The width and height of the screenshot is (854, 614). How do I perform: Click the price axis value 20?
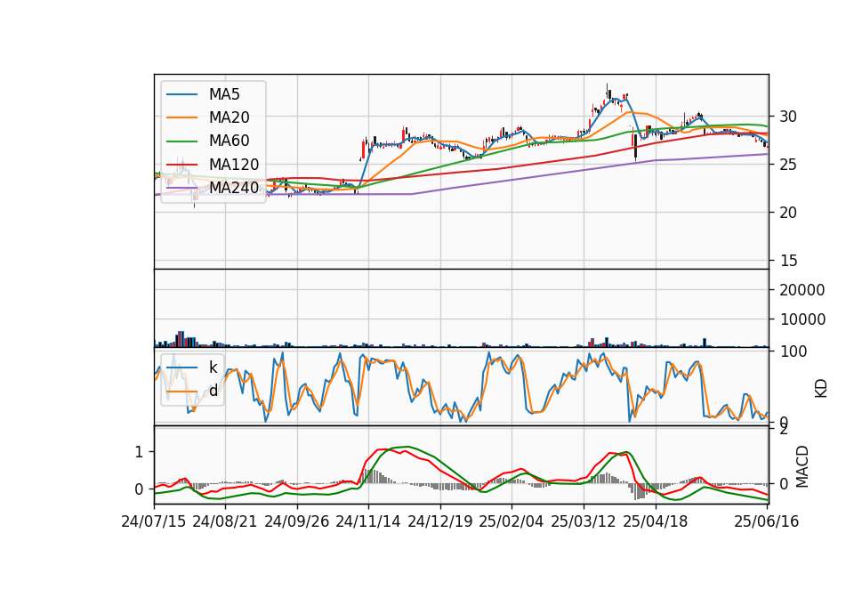pyautogui.click(x=788, y=213)
